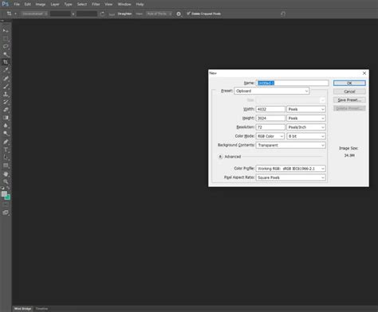
Task: Collapse the Advanced section
Action: [220, 157]
